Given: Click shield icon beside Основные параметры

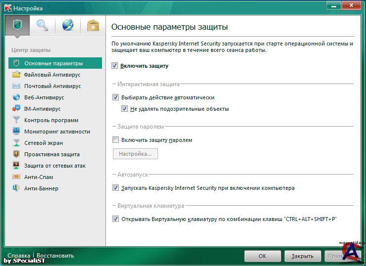Looking at the screenshot, I should click(x=16, y=63).
